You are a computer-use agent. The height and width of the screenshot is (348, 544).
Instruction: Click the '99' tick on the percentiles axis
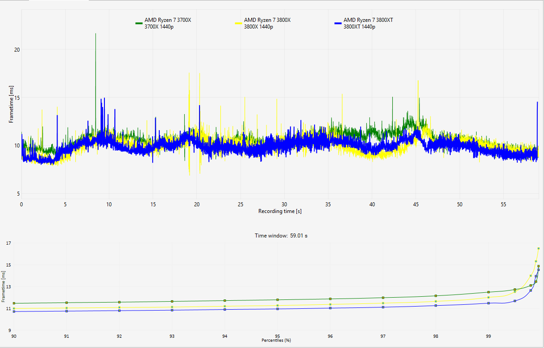pyautogui.click(x=489, y=336)
